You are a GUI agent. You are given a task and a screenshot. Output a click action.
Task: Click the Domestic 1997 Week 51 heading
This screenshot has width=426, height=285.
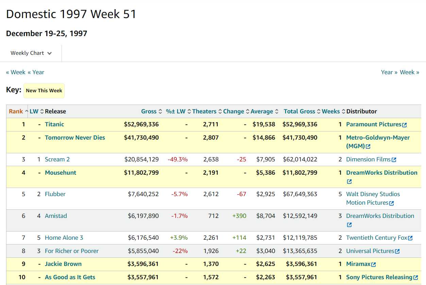pyautogui.click(x=71, y=14)
